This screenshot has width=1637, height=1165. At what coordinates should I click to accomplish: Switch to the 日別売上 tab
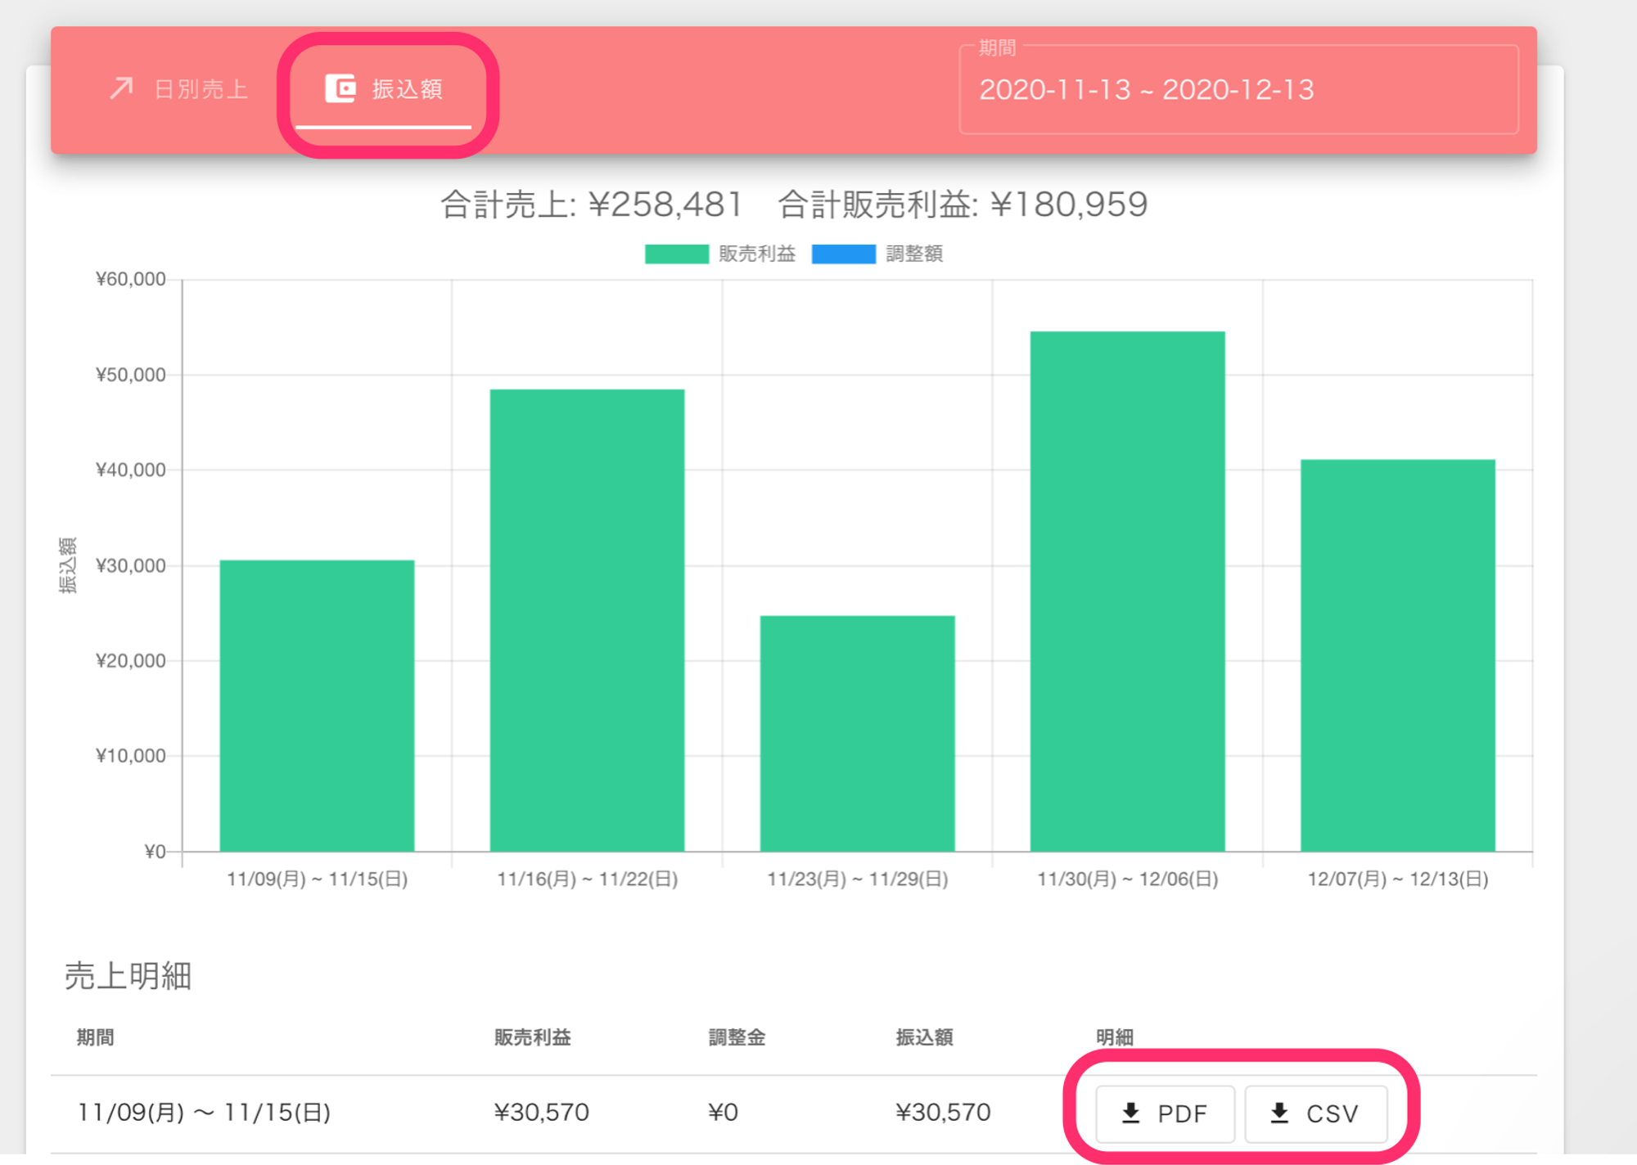tap(201, 89)
